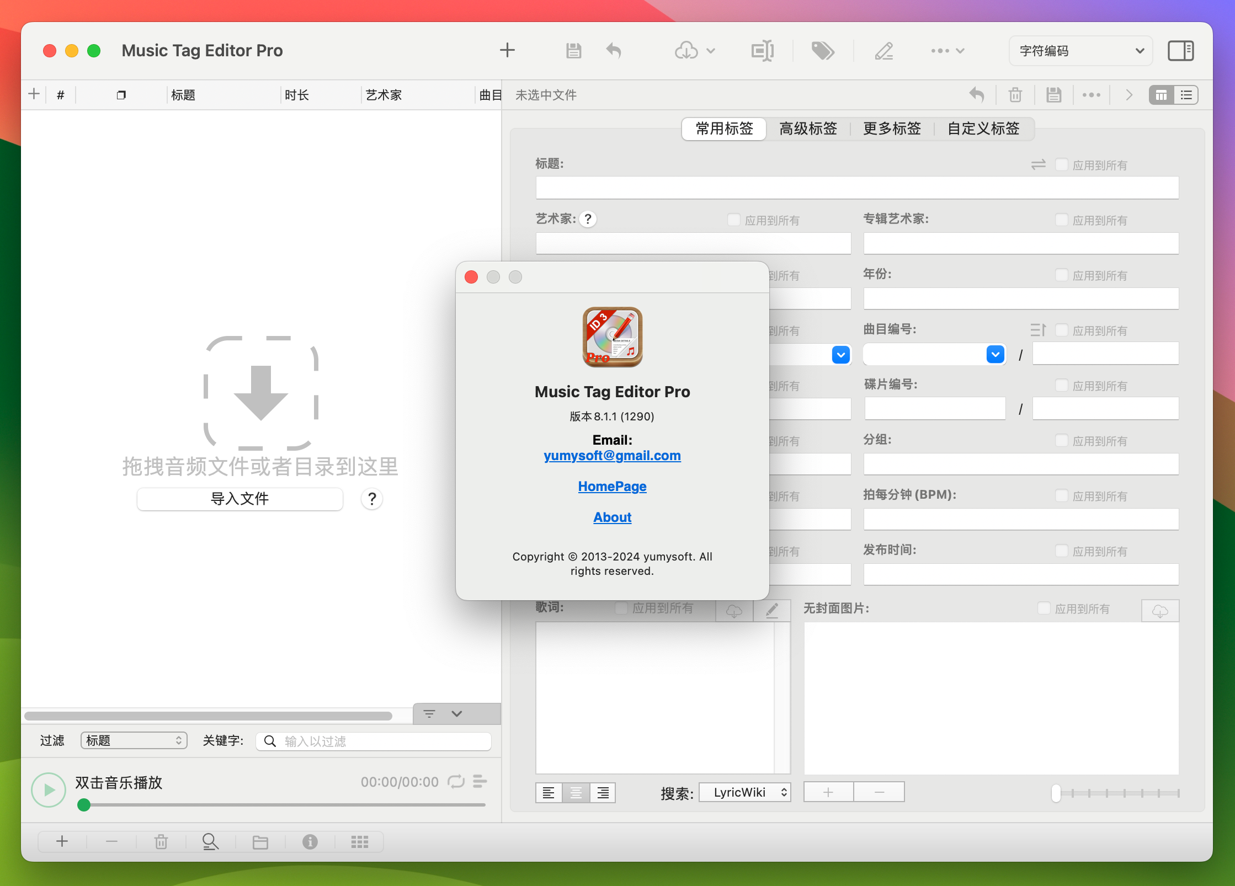Open the three-dots more actions toolbar menu
The image size is (1235, 886).
point(947,51)
